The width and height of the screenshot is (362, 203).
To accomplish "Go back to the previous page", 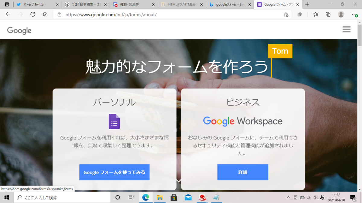I will pos(8,14).
